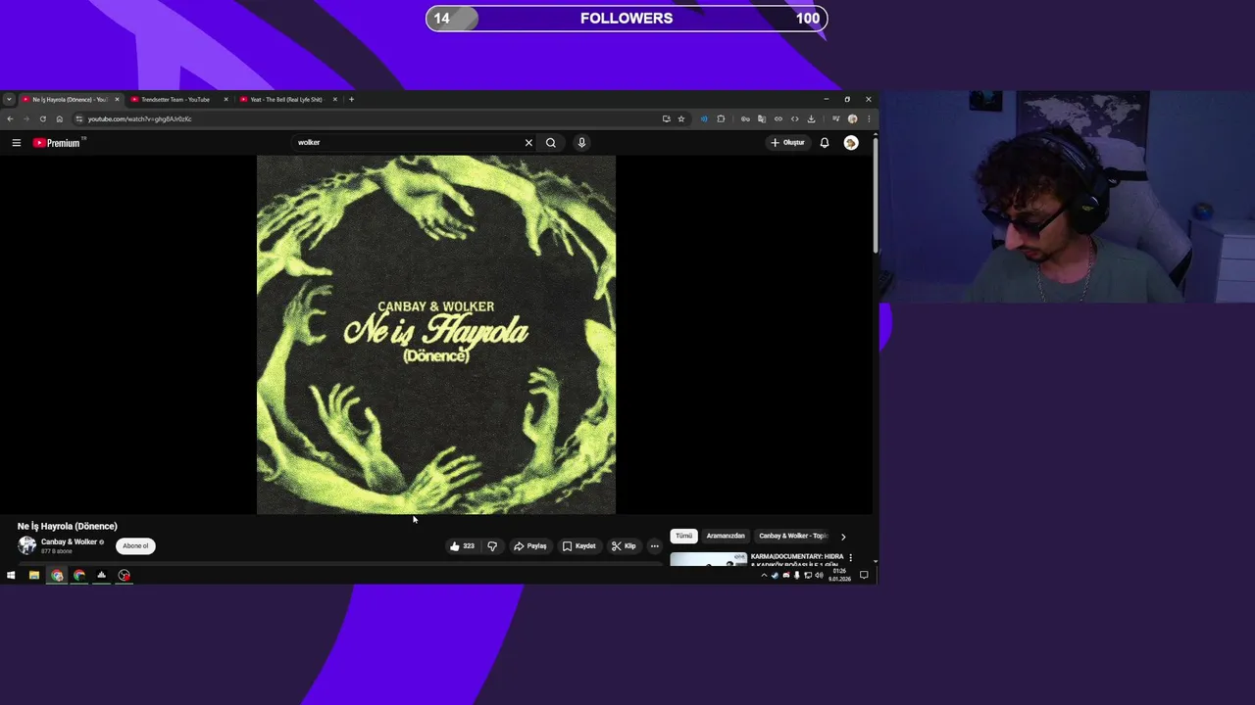Viewport: 1255px width, 705px height.
Task: Open options for KARMA DOCUMENTARY suggestion
Action: [850, 557]
